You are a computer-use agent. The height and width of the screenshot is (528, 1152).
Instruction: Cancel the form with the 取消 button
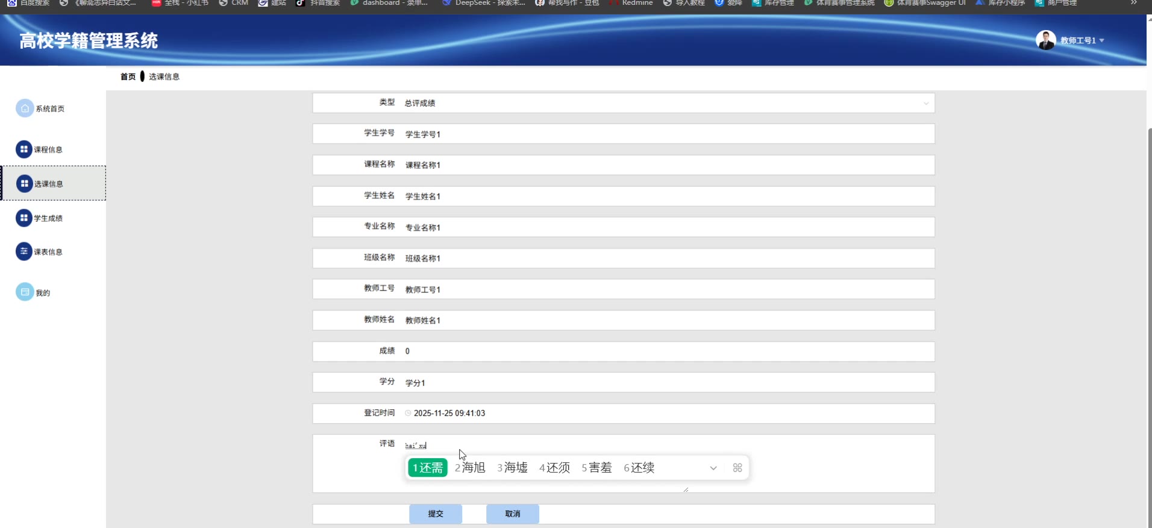click(513, 514)
